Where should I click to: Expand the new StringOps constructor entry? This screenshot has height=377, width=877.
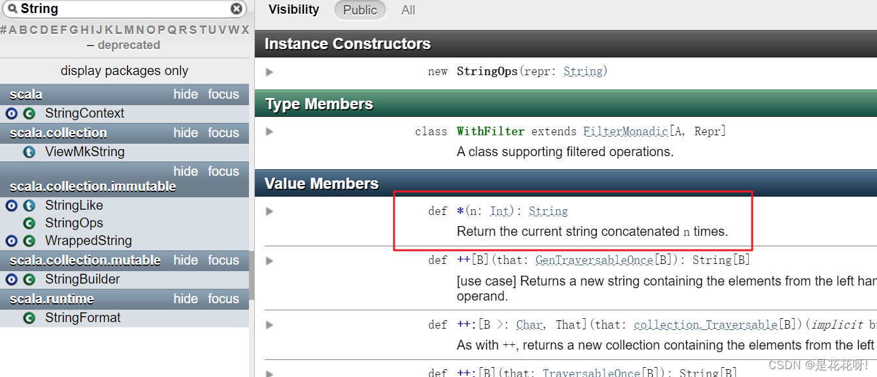(269, 72)
